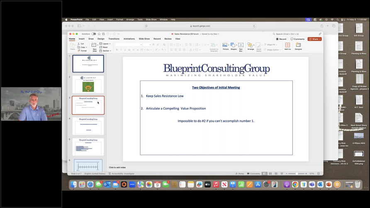The height and width of the screenshot is (208, 370).
Task: Fit slide to window
Action: point(319,174)
